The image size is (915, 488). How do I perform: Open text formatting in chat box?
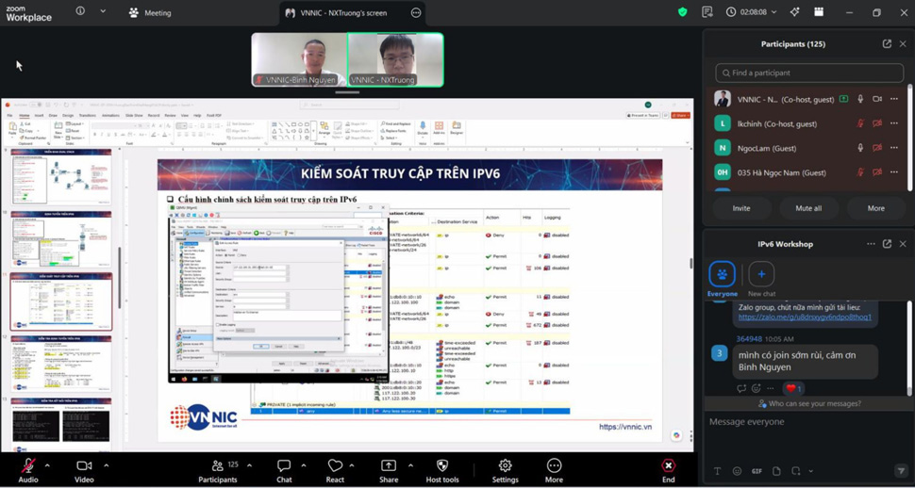pyautogui.click(x=717, y=471)
